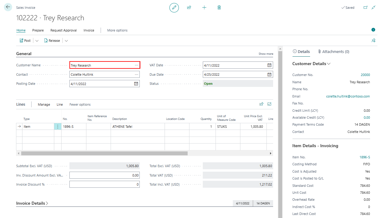
Task: Click the ATHENE Tafel description cell
Action: pos(138,127)
